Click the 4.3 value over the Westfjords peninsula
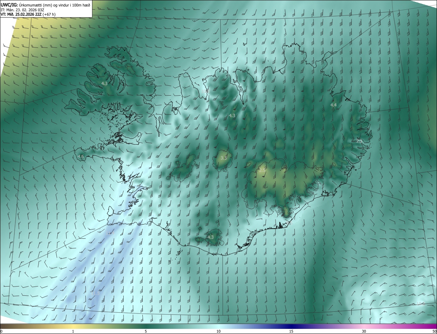This screenshot has width=437, height=334. (104, 83)
